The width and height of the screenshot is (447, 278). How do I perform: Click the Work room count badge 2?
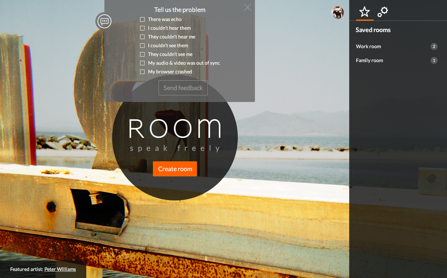coord(434,46)
